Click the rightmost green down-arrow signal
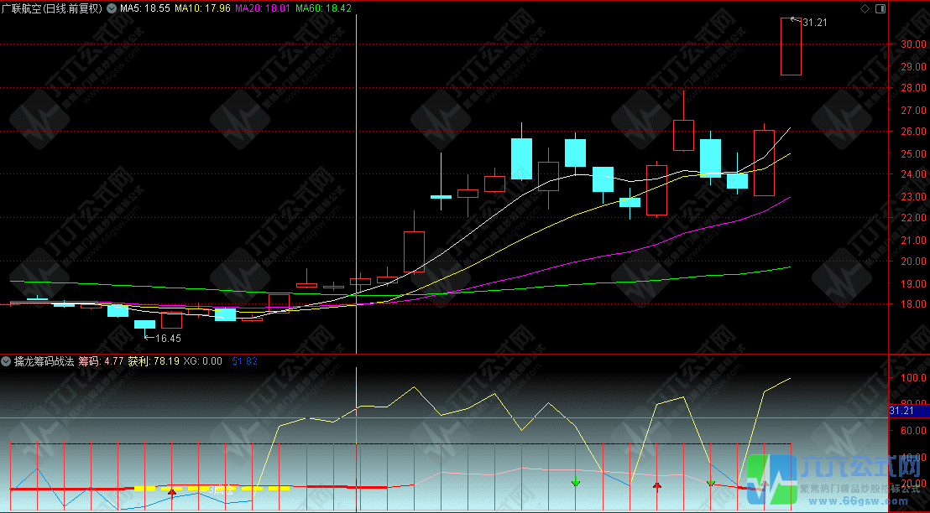930x513 pixels. click(x=711, y=483)
